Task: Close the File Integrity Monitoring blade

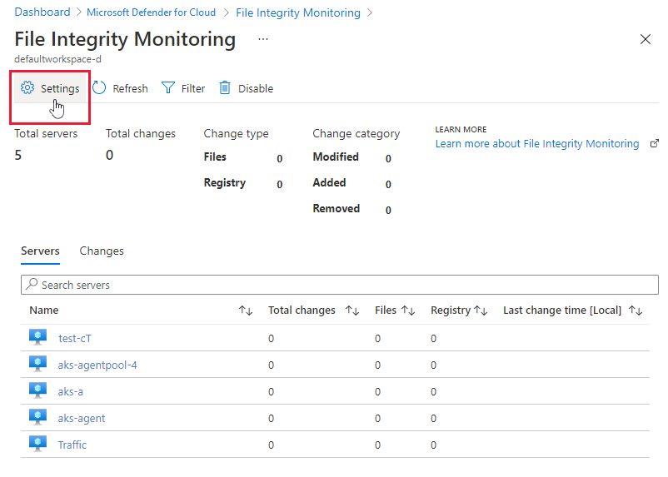Action: [645, 39]
